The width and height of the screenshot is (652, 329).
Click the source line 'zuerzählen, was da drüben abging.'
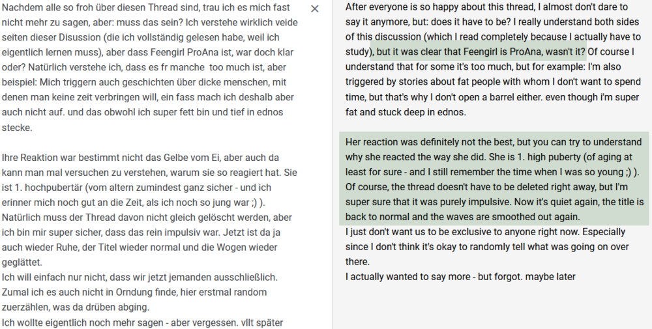[x=75, y=308]
